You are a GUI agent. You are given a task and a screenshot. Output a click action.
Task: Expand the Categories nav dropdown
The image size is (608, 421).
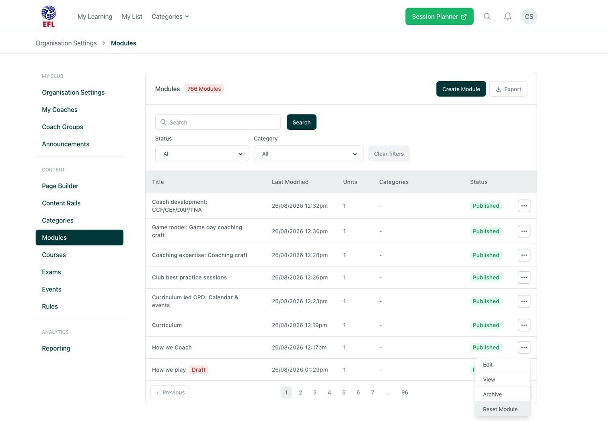click(x=170, y=16)
